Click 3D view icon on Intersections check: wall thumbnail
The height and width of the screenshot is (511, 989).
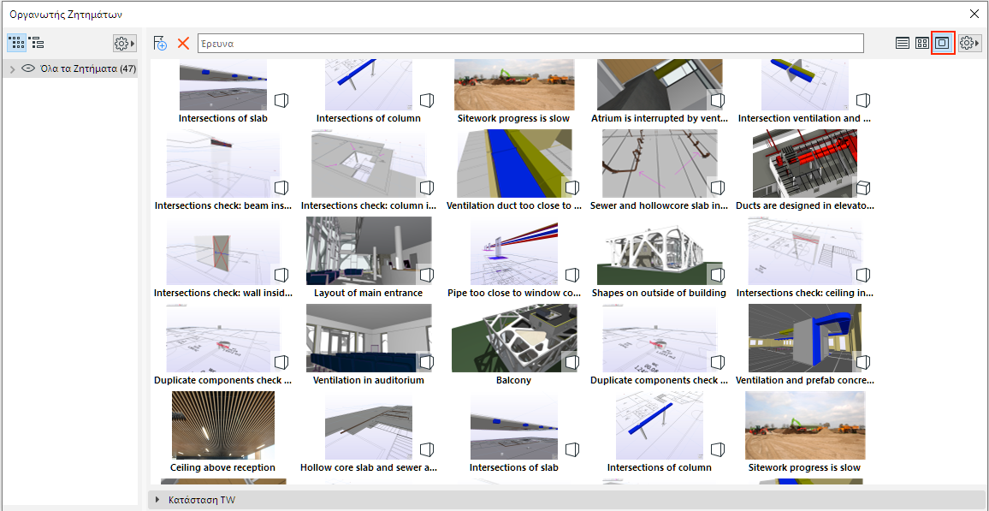coord(281,275)
